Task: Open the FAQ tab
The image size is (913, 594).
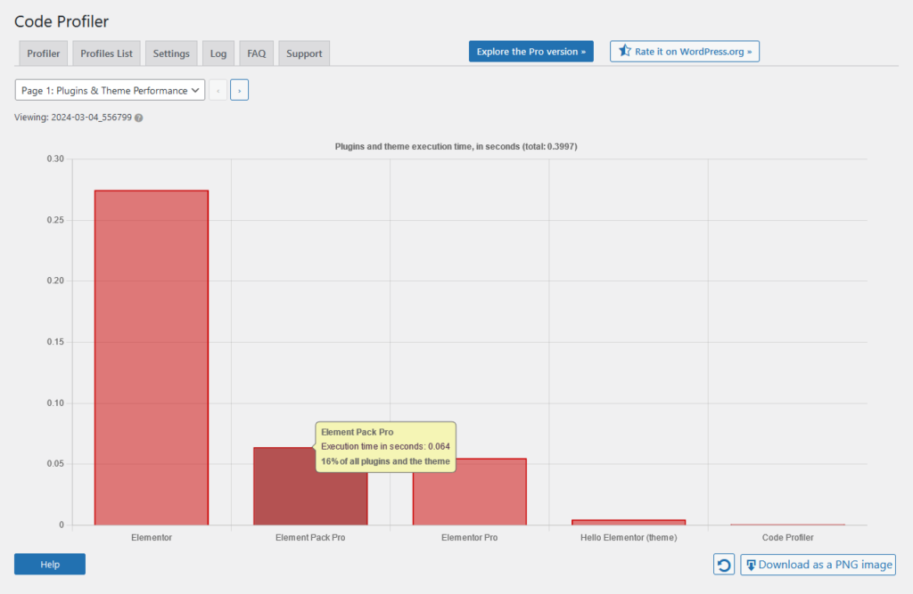Action: pyautogui.click(x=256, y=53)
